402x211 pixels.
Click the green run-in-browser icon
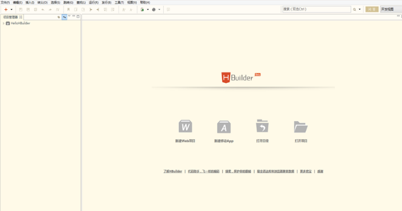142,9
